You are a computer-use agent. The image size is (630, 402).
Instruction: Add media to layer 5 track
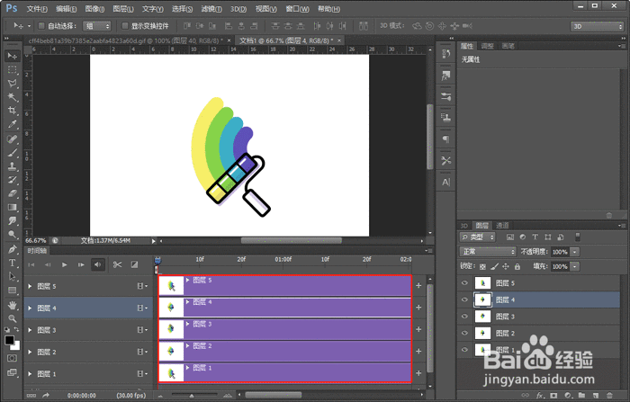pos(418,285)
